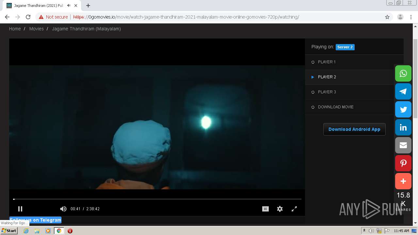Share via WhatsApp icon

[403, 73]
